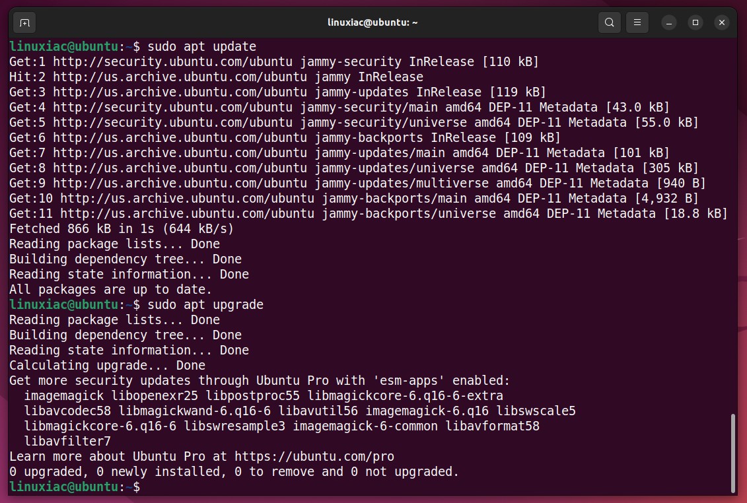The width and height of the screenshot is (747, 503).
Task: Click the Get:3 jammy-updates InRelease line
Action: pos(278,92)
